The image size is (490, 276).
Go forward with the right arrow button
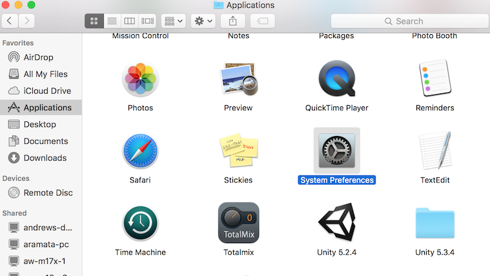click(x=26, y=21)
